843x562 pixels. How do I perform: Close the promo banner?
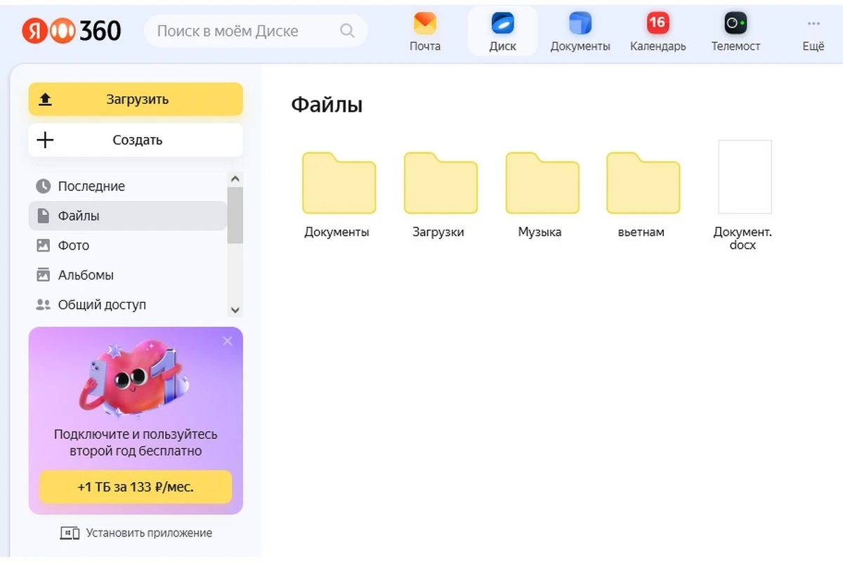click(227, 341)
